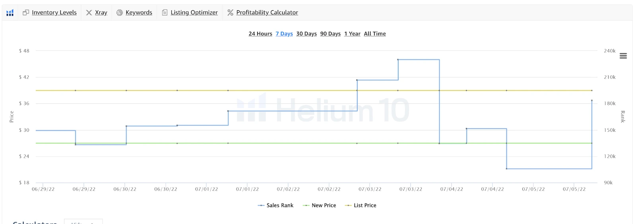This screenshot has height=224, width=636.
Task: Toggle Sales Rank series in legend
Action: pyautogui.click(x=276, y=205)
